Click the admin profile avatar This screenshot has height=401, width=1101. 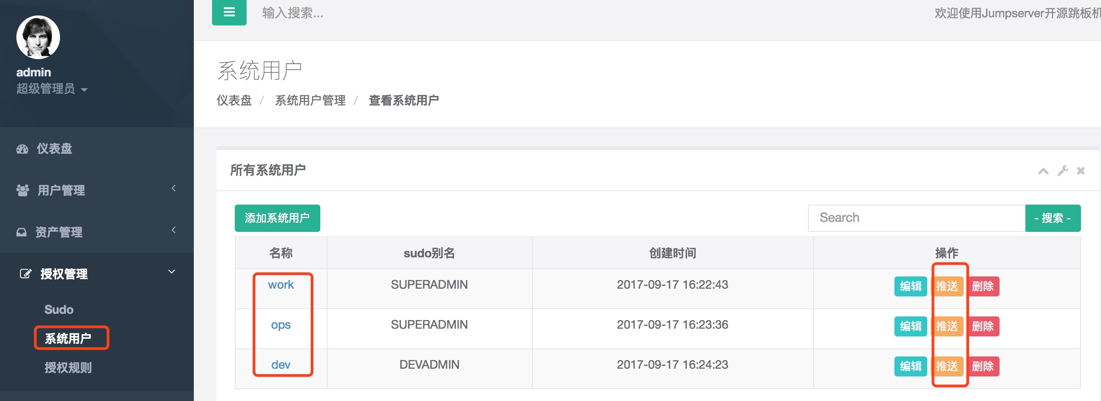38,37
